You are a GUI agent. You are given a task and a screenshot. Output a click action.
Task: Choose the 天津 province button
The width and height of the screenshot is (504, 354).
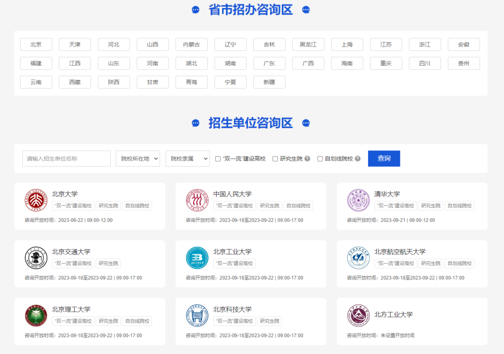[75, 44]
